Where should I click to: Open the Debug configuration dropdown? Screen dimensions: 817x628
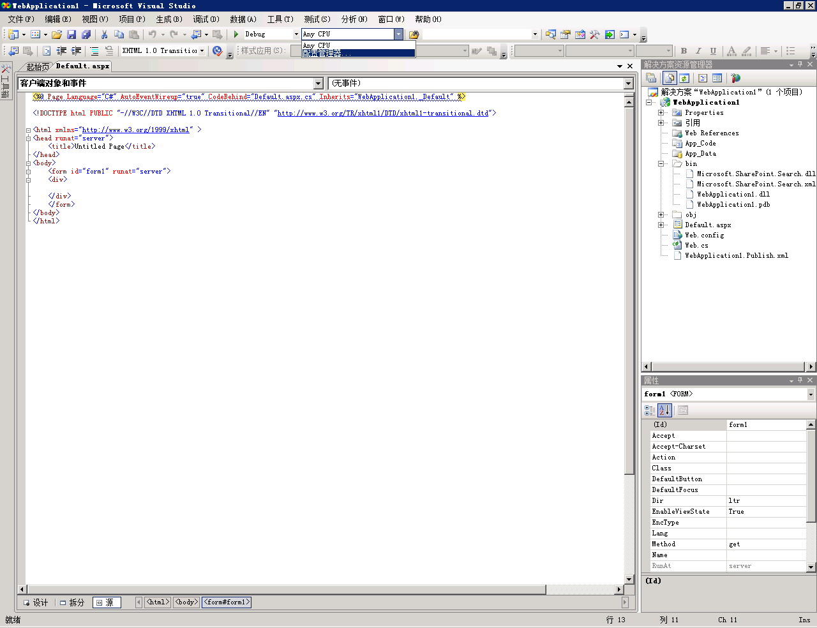pyautogui.click(x=296, y=34)
